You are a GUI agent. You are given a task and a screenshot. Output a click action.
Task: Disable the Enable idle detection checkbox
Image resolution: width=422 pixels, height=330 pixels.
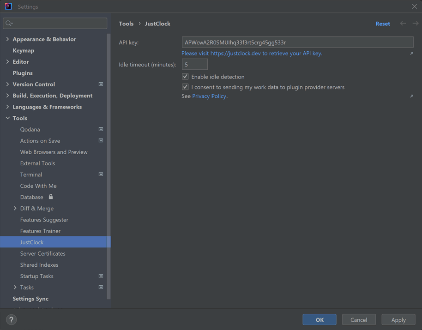(x=185, y=77)
